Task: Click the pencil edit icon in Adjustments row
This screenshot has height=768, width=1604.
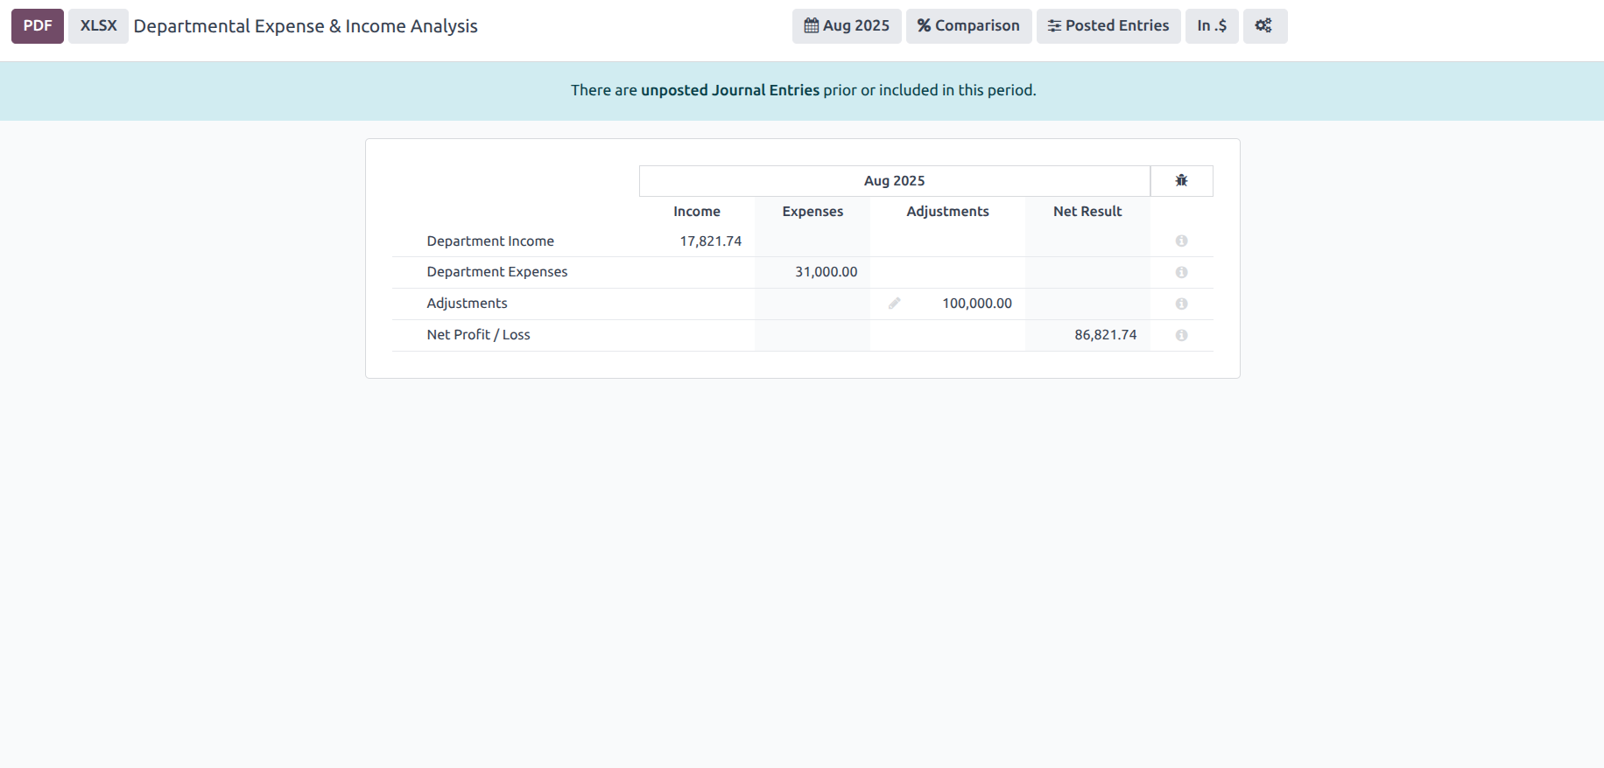Action: click(894, 304)
